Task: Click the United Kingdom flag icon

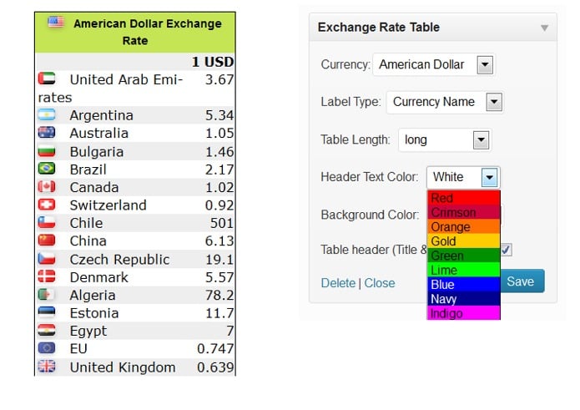Action: [47, 367]
